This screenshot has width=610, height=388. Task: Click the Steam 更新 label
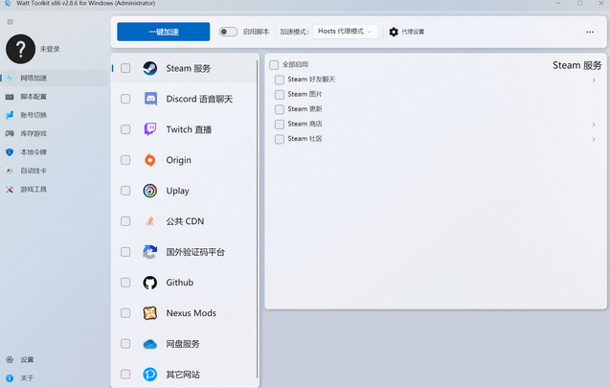pyautogui.click(x=305, y=109)
